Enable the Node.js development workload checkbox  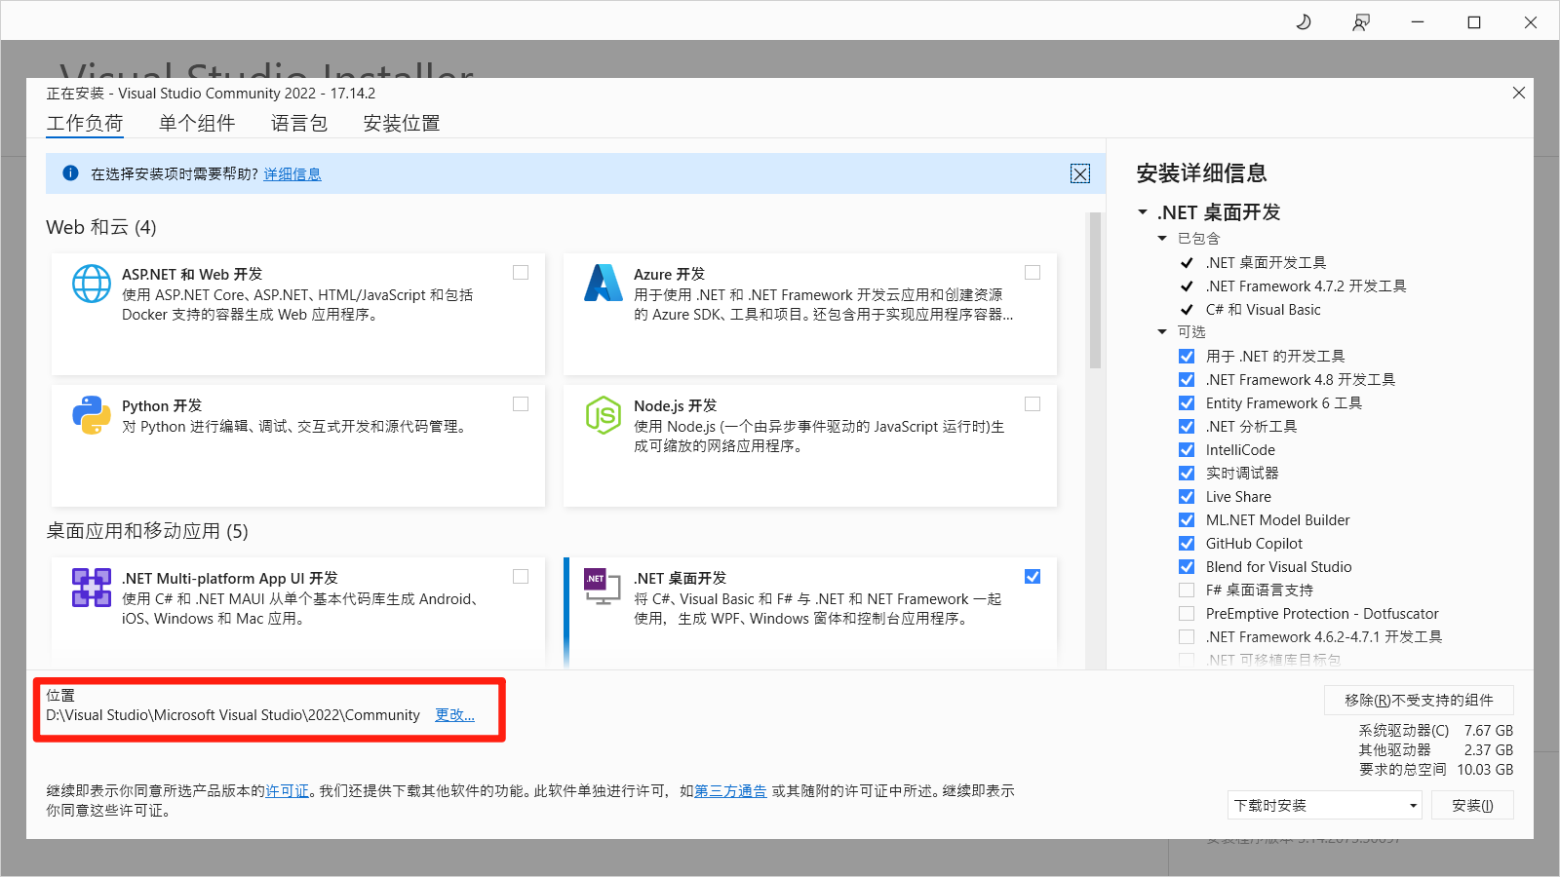[1033, 404]
